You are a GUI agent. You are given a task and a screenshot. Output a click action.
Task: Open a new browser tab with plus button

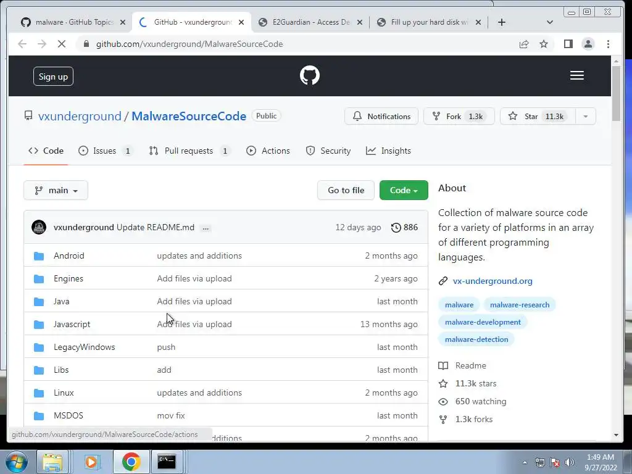[x=501, y=22]
